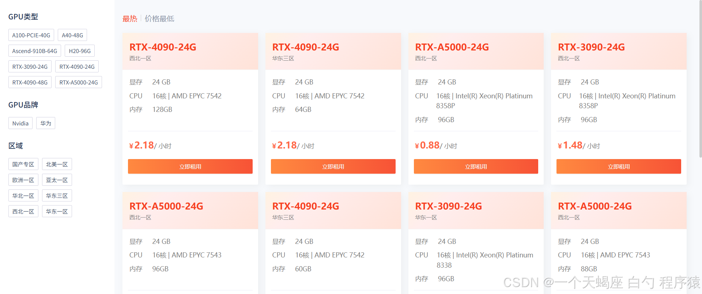Viewport: 702px width, 294px height.
Task: Filter by RTX-4090-48G GPU type
Action: [x=30, y=82]
